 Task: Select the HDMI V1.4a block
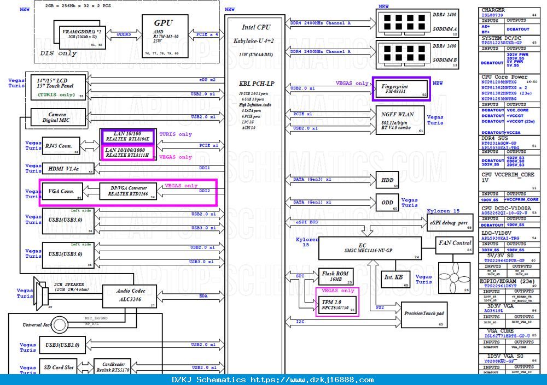(x=68, y=169)
